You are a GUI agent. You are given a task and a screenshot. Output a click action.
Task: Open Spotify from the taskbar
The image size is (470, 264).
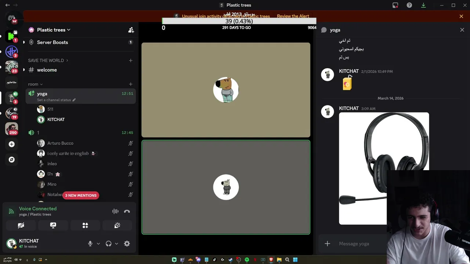(247, 260)
